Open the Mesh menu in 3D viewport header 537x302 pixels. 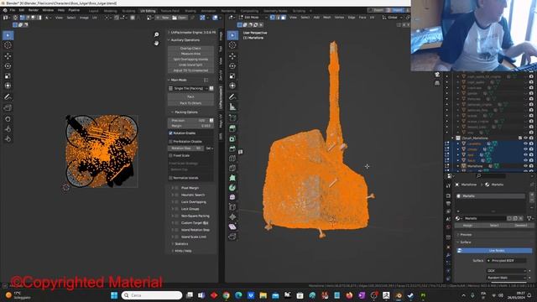point(327,17)
